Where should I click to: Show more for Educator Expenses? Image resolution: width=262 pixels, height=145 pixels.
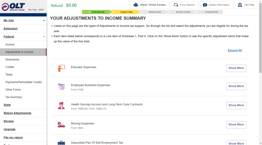pyautogui.click(x=236, y=68)
